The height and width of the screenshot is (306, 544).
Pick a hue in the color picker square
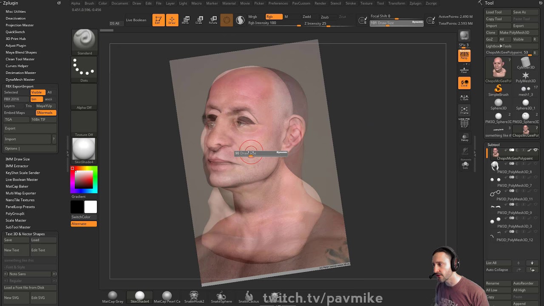(84, 180)
